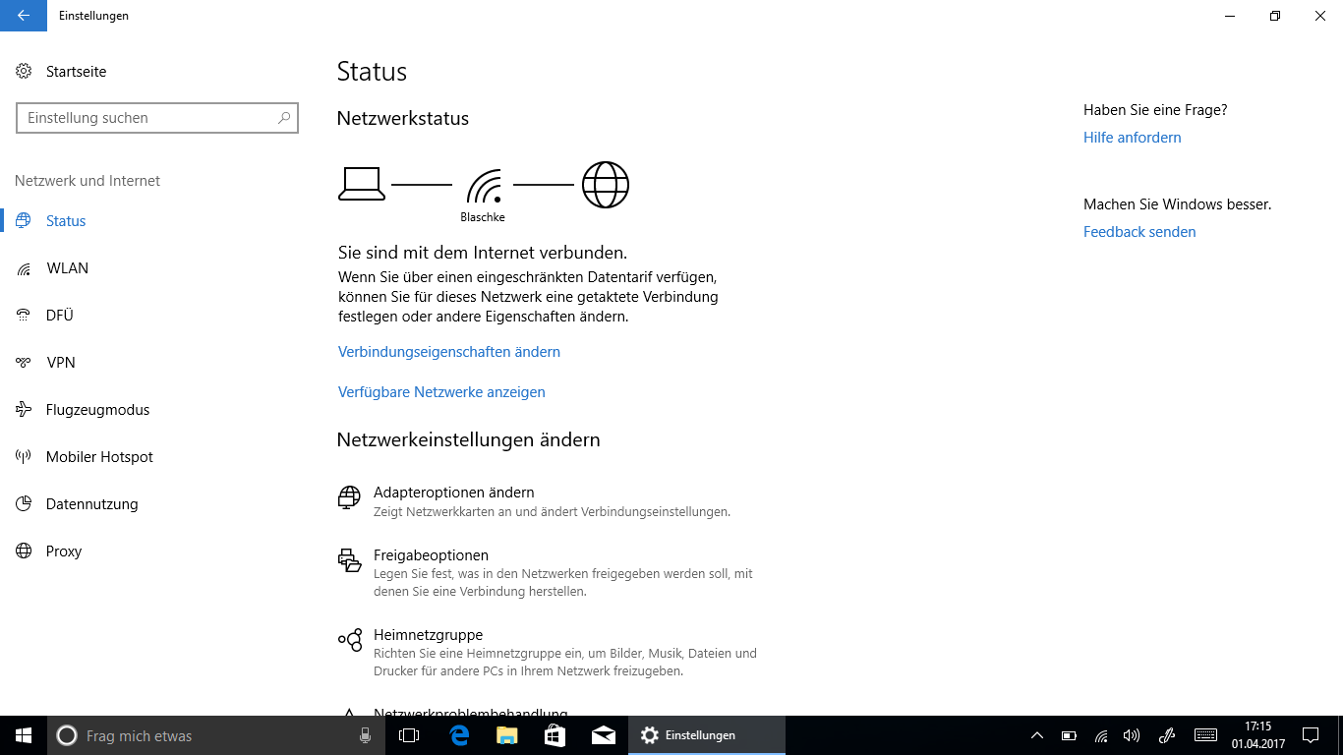
Task: Click Adapteroptionen ändern option
Action: click(x=453, y=493)
